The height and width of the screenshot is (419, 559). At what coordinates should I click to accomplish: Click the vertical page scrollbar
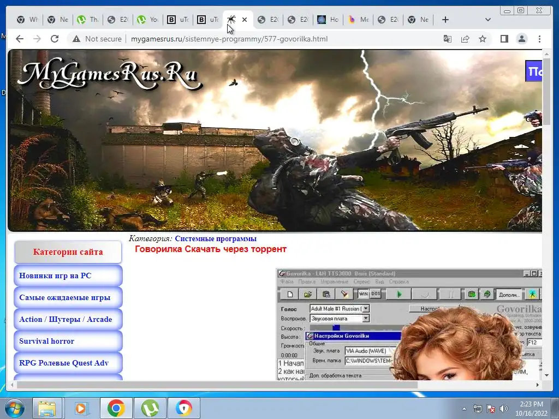546,92
